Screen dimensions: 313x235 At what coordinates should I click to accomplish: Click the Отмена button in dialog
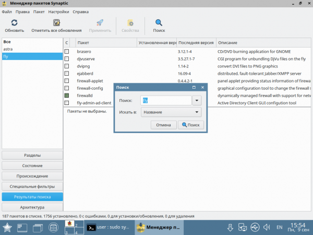coord(163,125)
